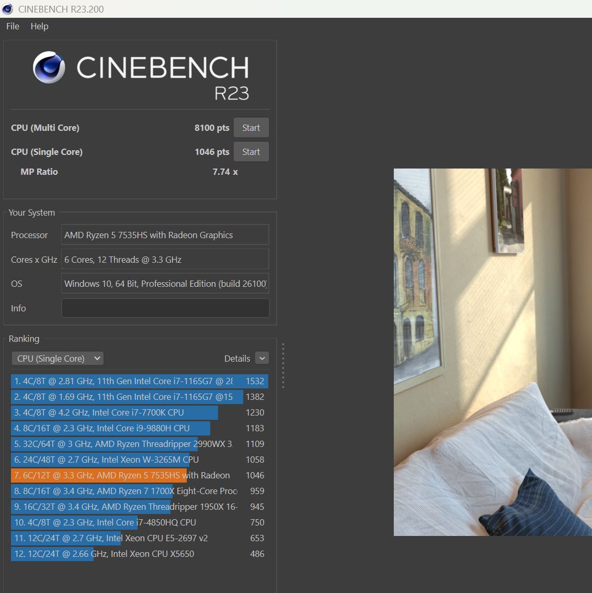Open the Help menu
592x593 pixels.
(39, 27)
